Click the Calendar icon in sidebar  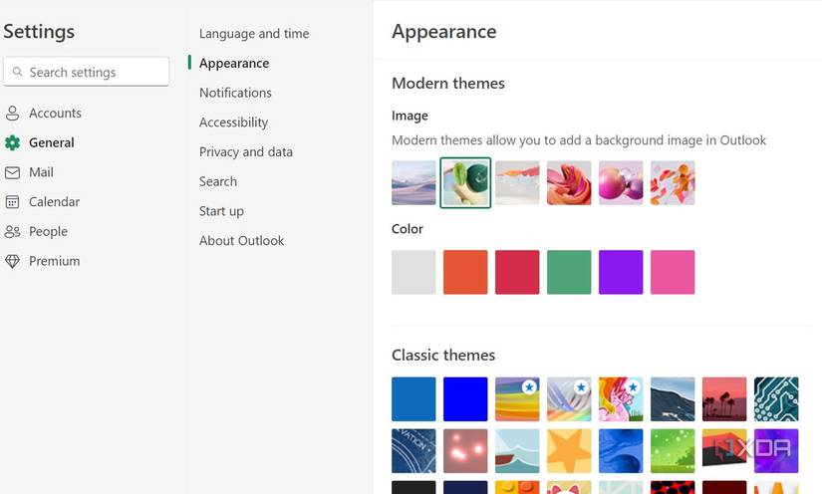point(12,202)
